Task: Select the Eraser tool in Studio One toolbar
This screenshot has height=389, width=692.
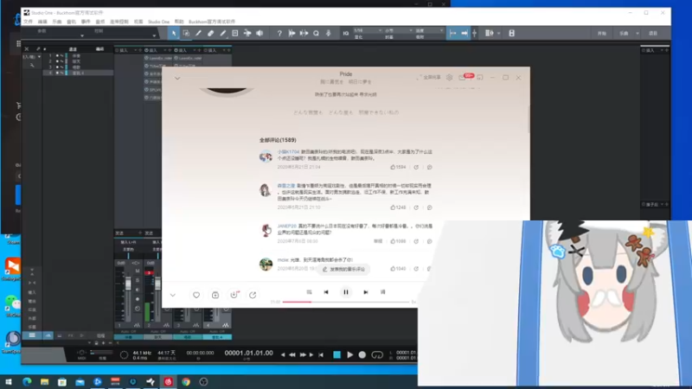Action: tap(210, 33)
